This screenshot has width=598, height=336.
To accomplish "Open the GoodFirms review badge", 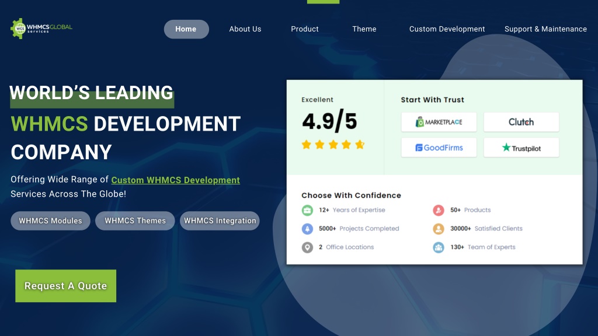I will coord(439,148).
